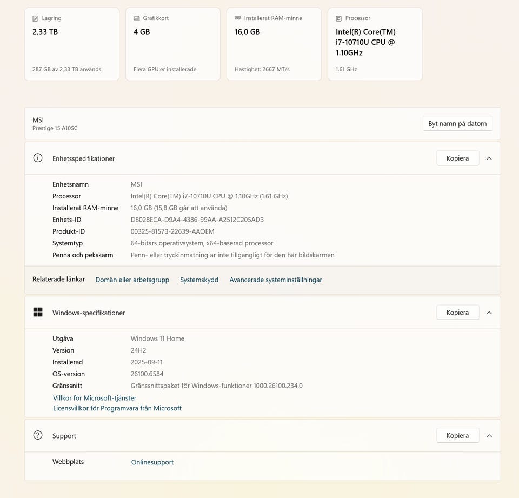This screenshot has height=498, width=519.
Task: Collapse the Support section chevron
Action: pyautogui.click(x=489, y=436)
